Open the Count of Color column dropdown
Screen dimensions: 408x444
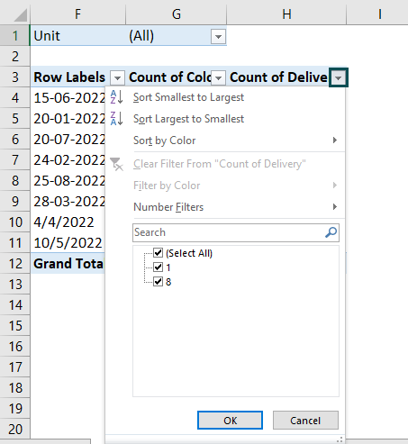point(218,78)
